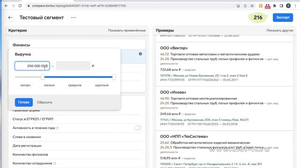Bookmark page with star icon
The image size is (300, 168).
pyautogui.click(x=252, y=6)
